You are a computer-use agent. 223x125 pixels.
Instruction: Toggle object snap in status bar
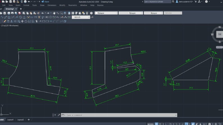(186, 124)
